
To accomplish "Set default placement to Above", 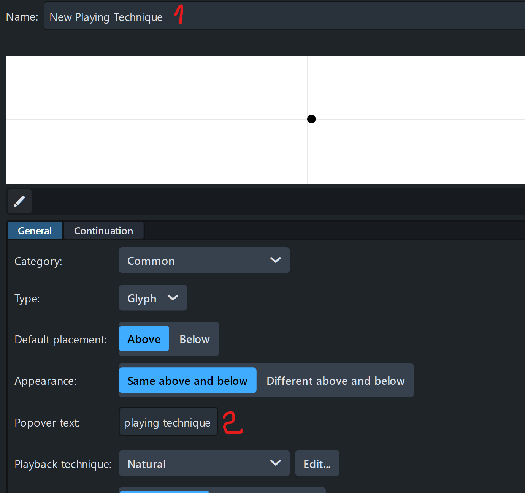I will 144,338.
